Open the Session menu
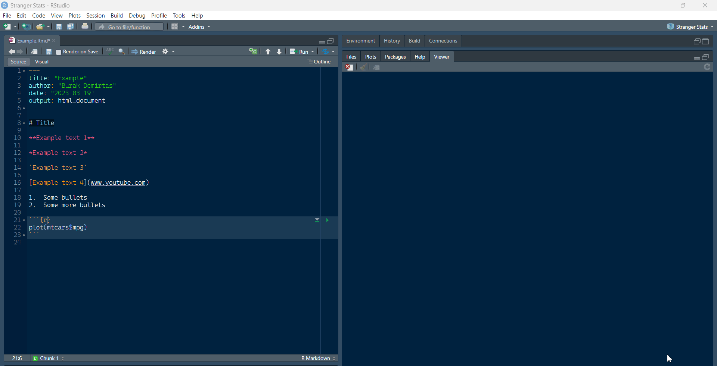This screenshot has width=717, height=366. pos(96,16)
